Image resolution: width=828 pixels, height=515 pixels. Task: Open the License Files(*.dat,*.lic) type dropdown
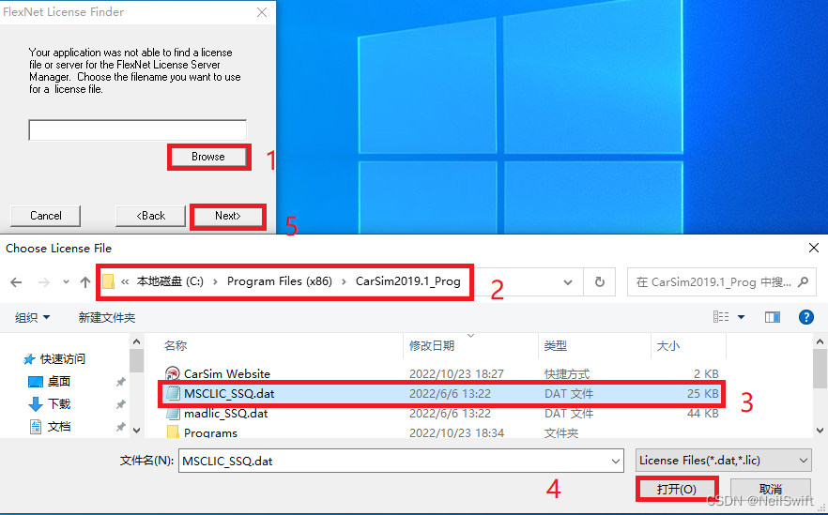click(x=724, y=461)
